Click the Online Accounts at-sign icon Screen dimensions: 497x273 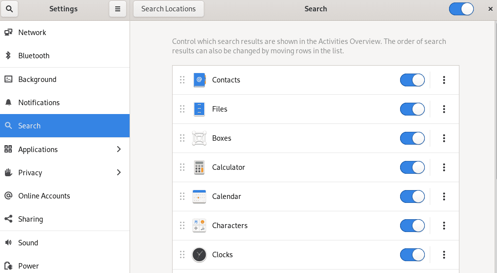click(x=8, y=196)
